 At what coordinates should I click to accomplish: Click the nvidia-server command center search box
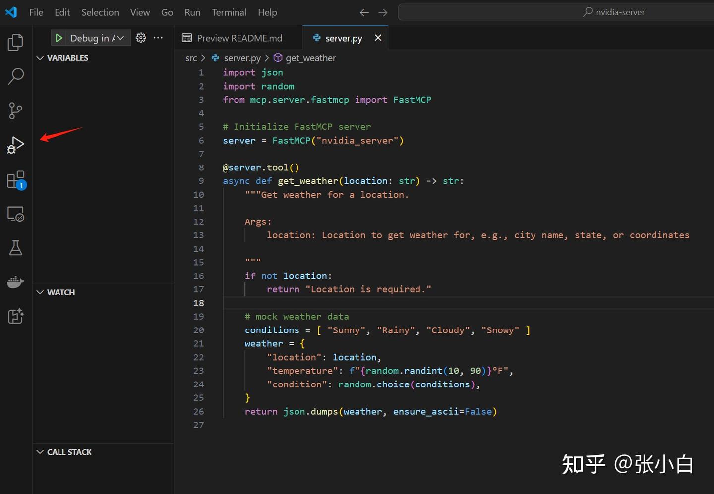click(556, 12)
